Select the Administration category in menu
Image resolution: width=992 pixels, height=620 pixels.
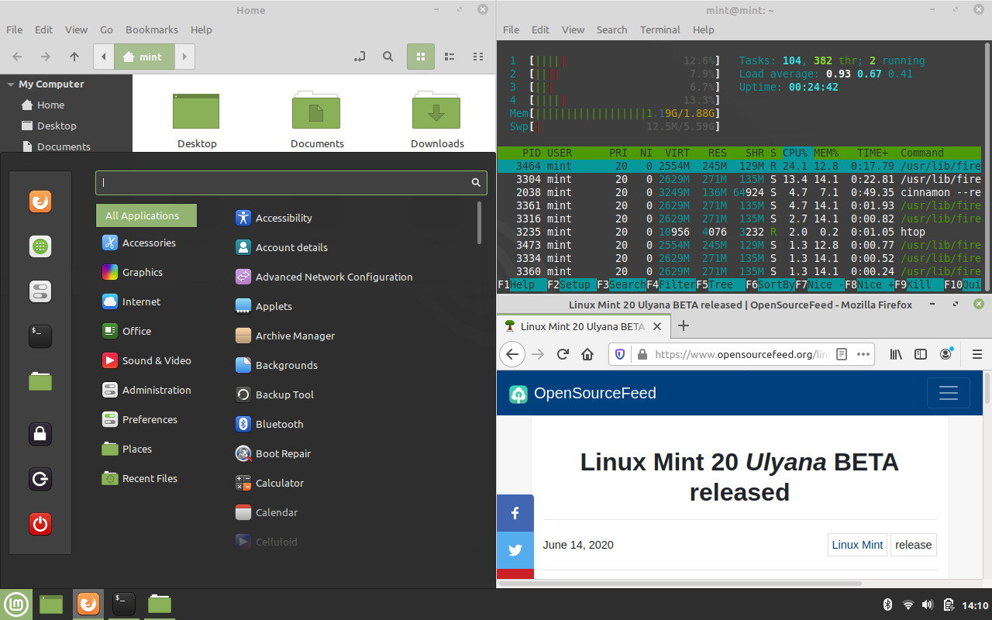coord(156,390)
